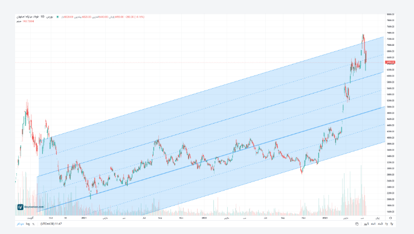414x234 pixels.
Task: Click the green market status dot
Action: pyautogui.click(x=57, y=17)
